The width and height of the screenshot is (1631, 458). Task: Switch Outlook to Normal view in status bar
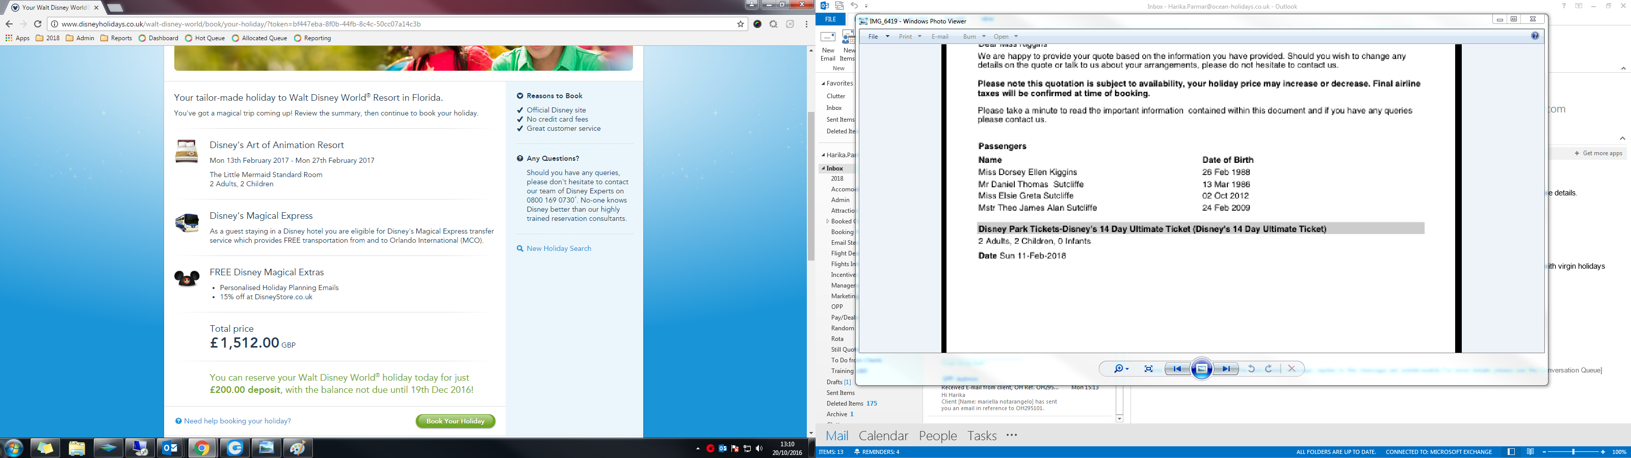[x=1511, y=452]
